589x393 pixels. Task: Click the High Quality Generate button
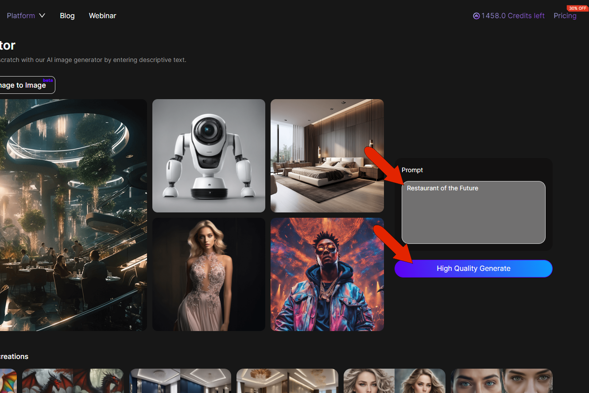(x=473, y=269)
